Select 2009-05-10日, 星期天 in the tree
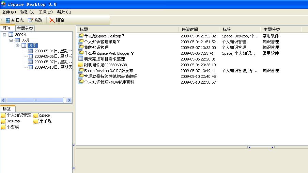 [53, 67]
